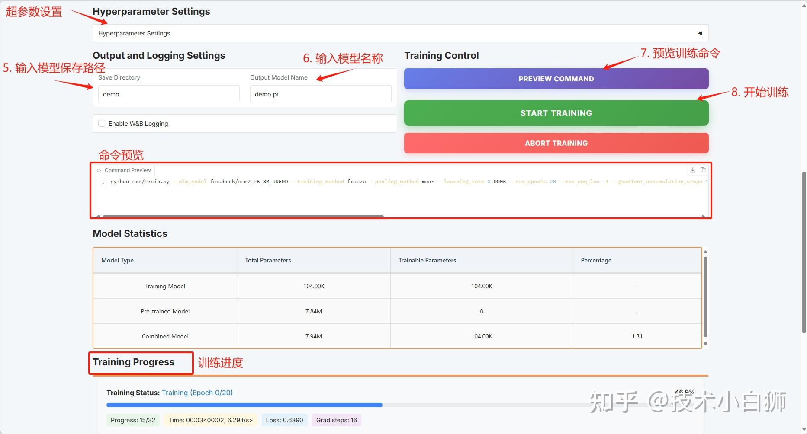
Task: Click START TRAINING to begin training
Action: point(556,113)
